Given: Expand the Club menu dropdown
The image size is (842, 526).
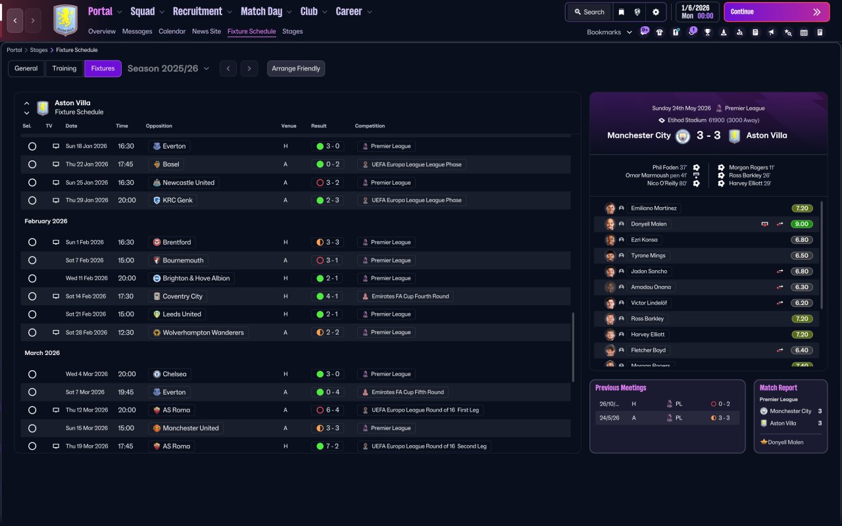Looking at the screenshot, I should pyautogui.click(x=325, y=12).
